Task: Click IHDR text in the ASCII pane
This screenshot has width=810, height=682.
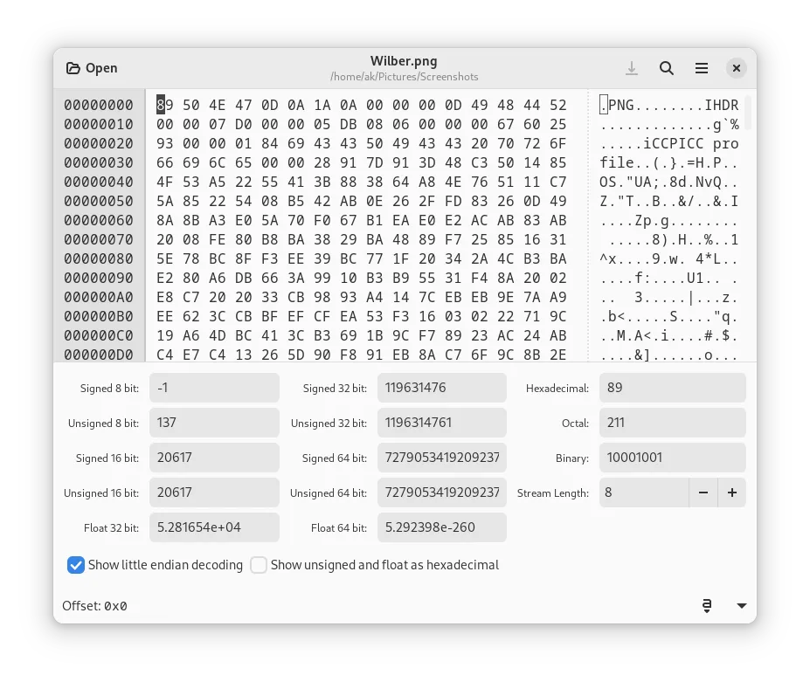Action: coord(721,106)
